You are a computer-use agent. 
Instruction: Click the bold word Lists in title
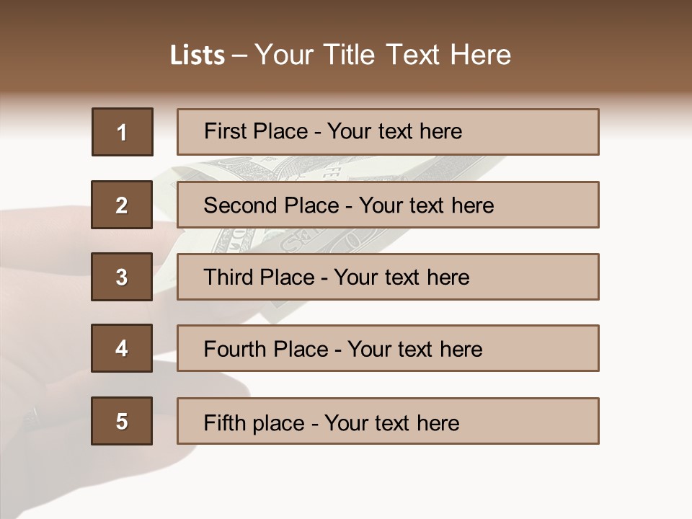coord(198,56)
